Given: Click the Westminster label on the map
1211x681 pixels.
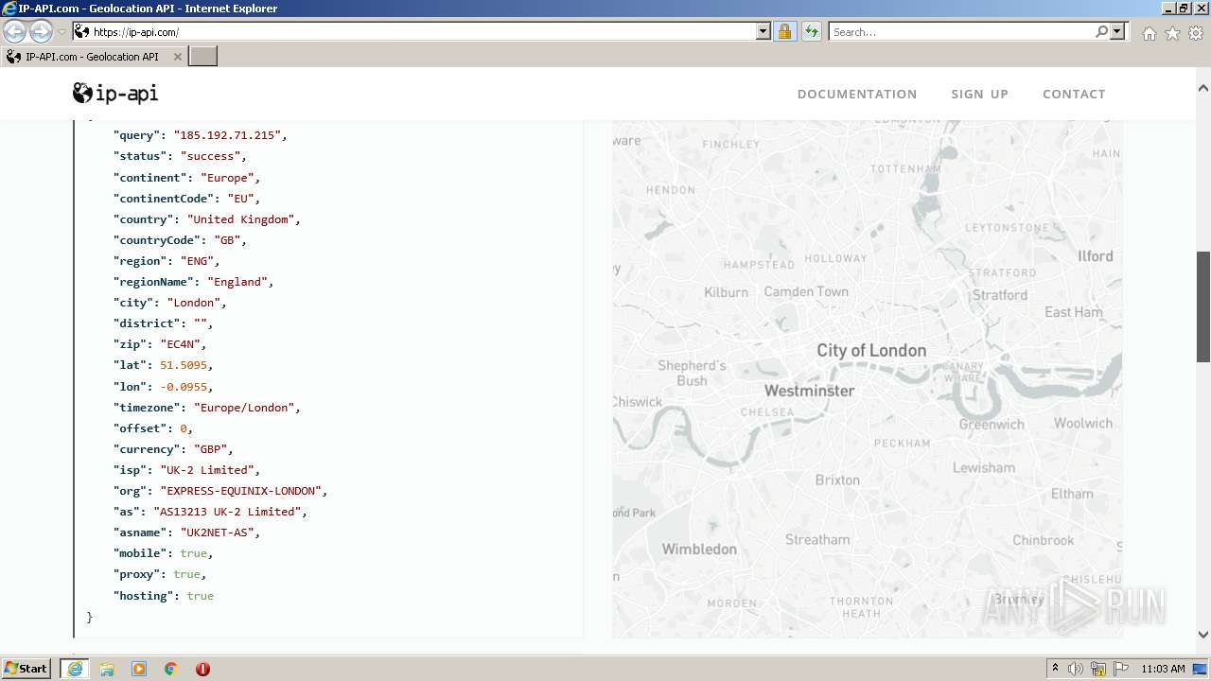Looking at the screenshot, I should click(x=809, y=391).
